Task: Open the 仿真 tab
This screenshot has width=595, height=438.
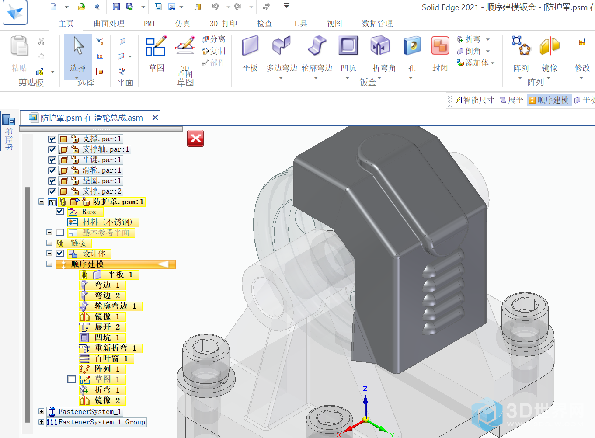Action: [x=183, y=24]
